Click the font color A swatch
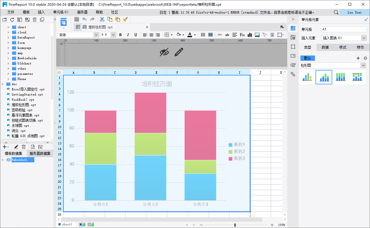370x228 pixels. tap(189, 35)
